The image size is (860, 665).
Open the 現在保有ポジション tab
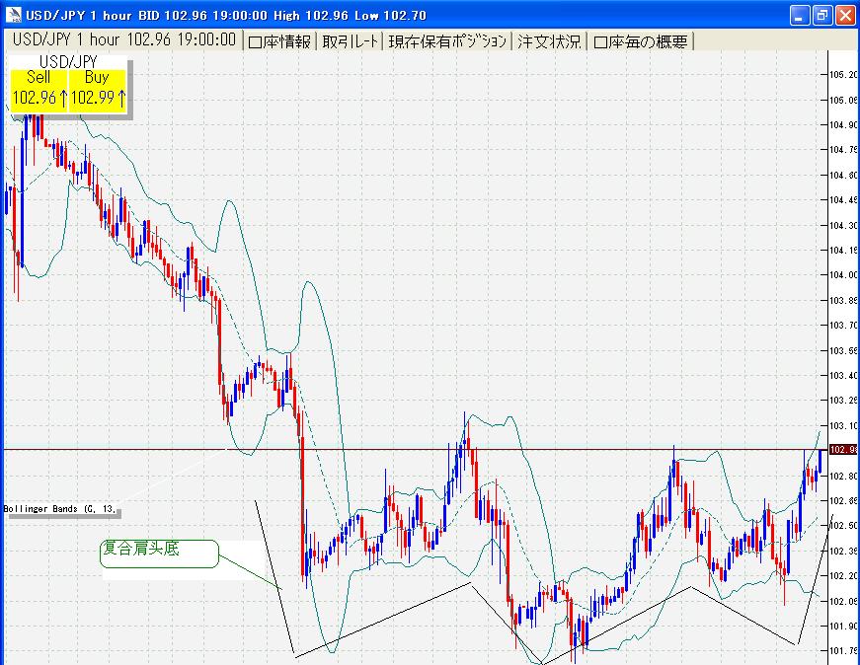click(x=447, y=41)
